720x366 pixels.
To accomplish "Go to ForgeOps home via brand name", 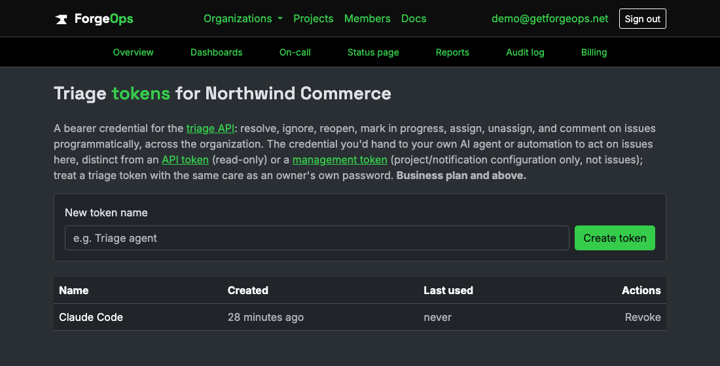I will tap(104, 19).
